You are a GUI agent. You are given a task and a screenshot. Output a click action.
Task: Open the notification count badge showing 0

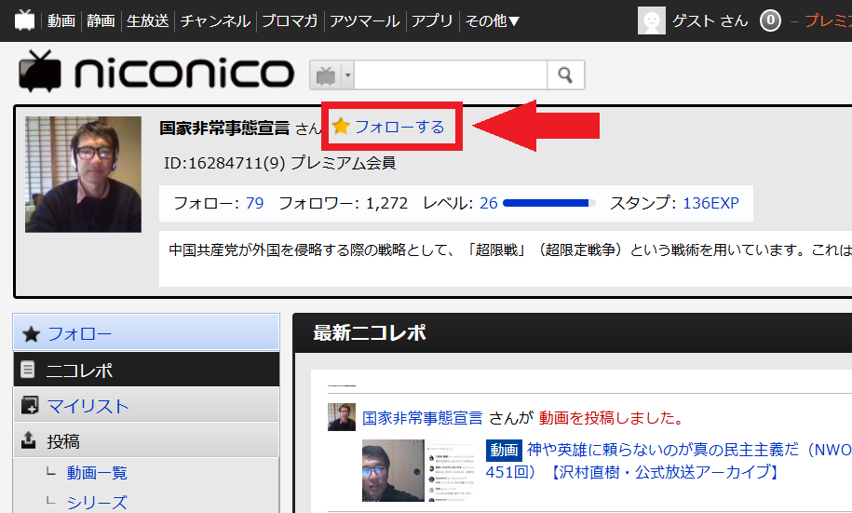(x=770, y=20)
